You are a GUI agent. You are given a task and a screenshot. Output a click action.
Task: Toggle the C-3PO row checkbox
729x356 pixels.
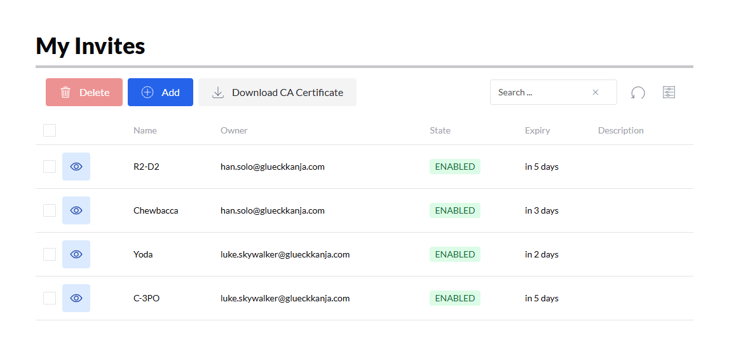click(50, 298)
